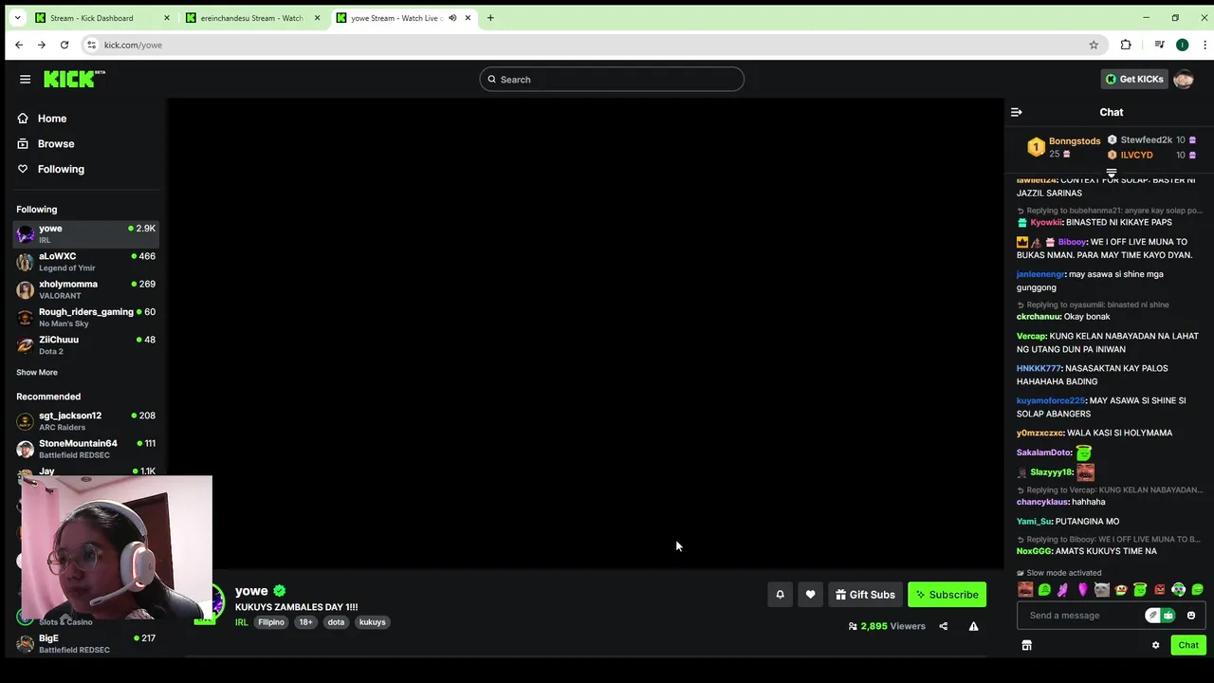Open the hamburger sidebar menu
Screen dimensions: 1214x683
(25, 80)
